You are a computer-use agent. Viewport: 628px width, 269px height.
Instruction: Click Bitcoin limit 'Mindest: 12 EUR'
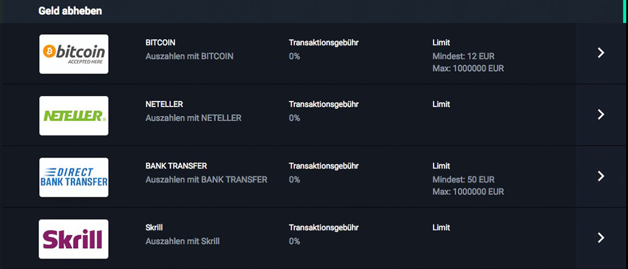[464, 56]
